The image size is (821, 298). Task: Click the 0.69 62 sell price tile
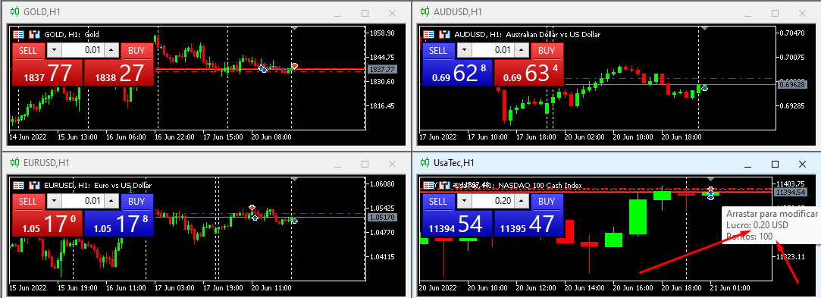[458, 72]
